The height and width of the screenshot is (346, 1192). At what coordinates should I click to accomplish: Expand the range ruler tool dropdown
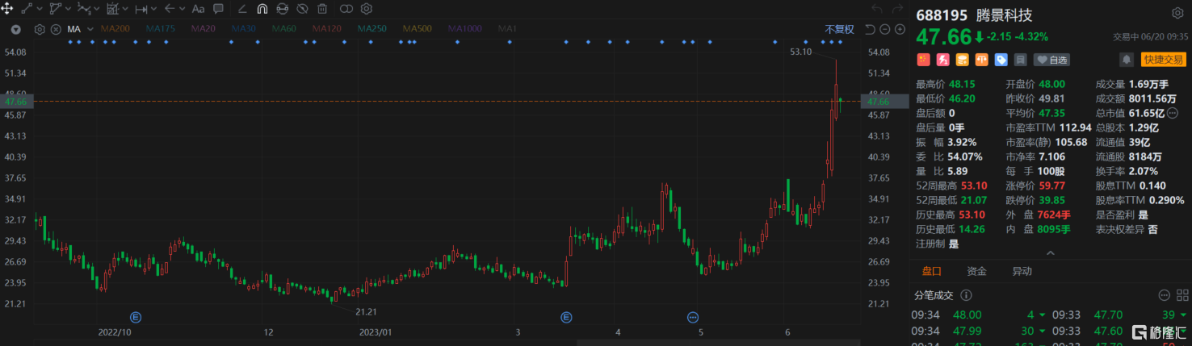pos(154,9)
